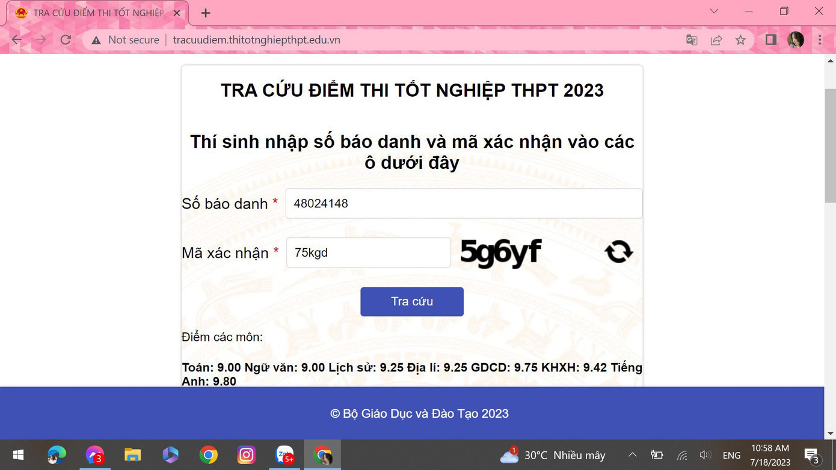Open Zalo from the taskbar
This screenshot has height=470, width=836.
pos(284,455)
